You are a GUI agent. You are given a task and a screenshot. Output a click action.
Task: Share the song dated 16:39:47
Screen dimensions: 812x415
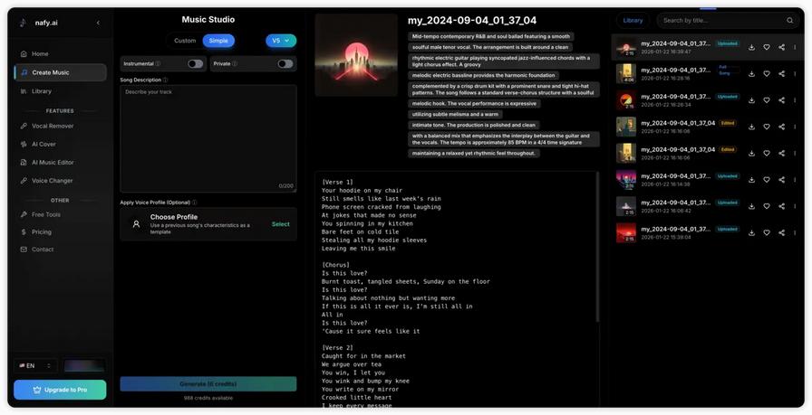pyautogui.click(x=781, y=47)
